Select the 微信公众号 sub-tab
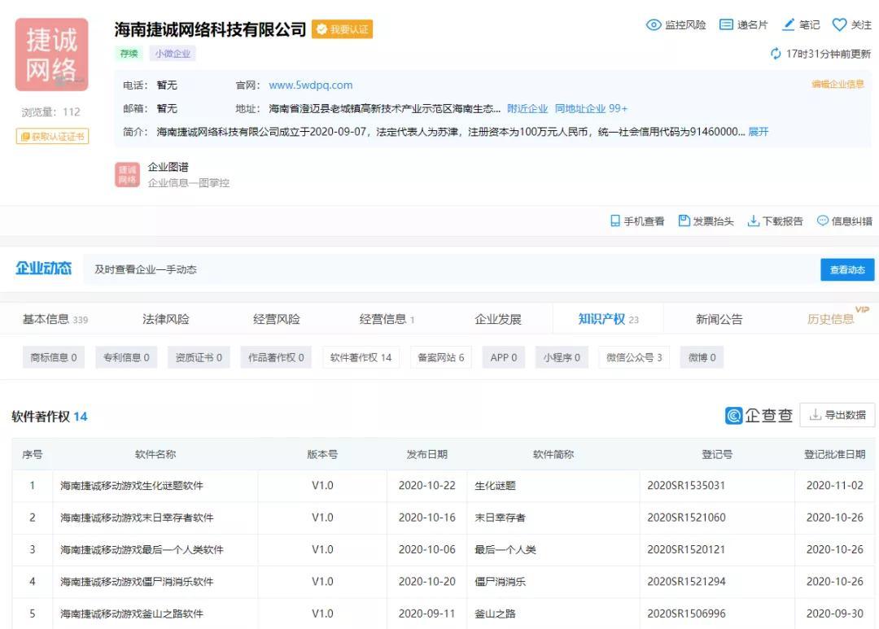This screenshot has width=879, height=629. 633,356
